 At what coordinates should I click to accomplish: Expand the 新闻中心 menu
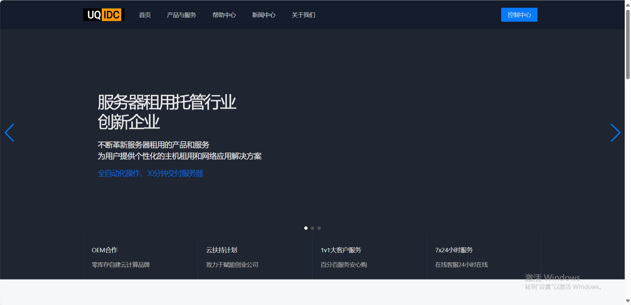coord(264,15)
